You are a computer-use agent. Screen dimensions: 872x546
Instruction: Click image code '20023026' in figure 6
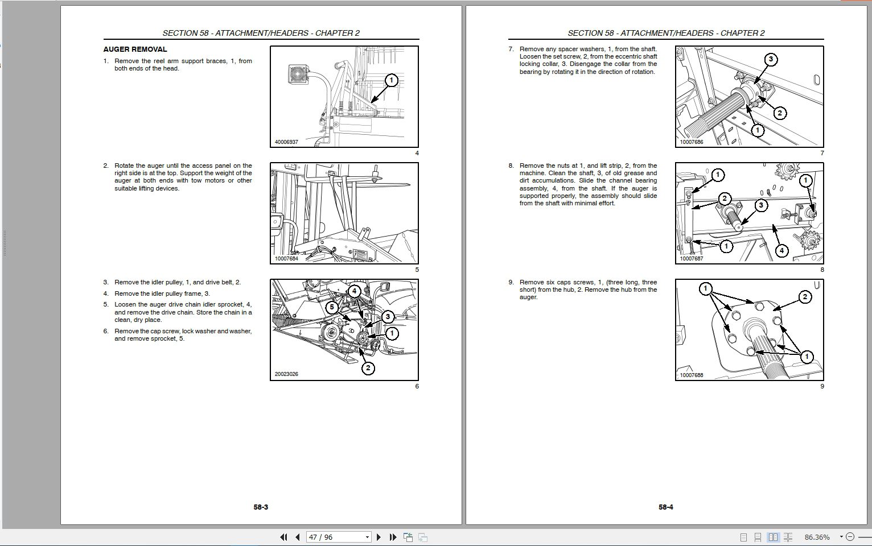click(x=286, y=374)
